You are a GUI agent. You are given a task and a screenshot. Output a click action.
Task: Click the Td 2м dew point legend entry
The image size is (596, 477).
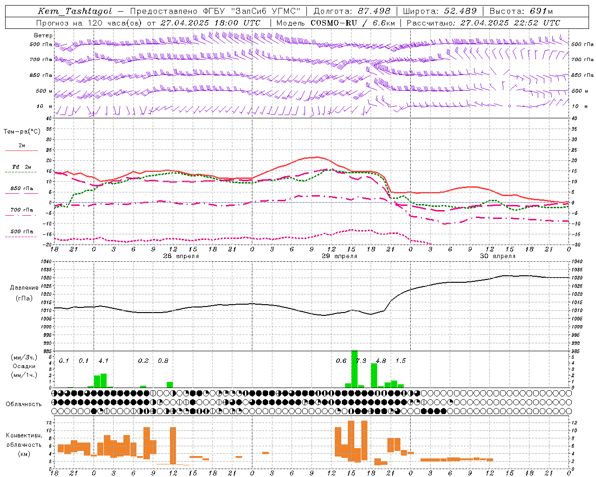pos(21,167)
